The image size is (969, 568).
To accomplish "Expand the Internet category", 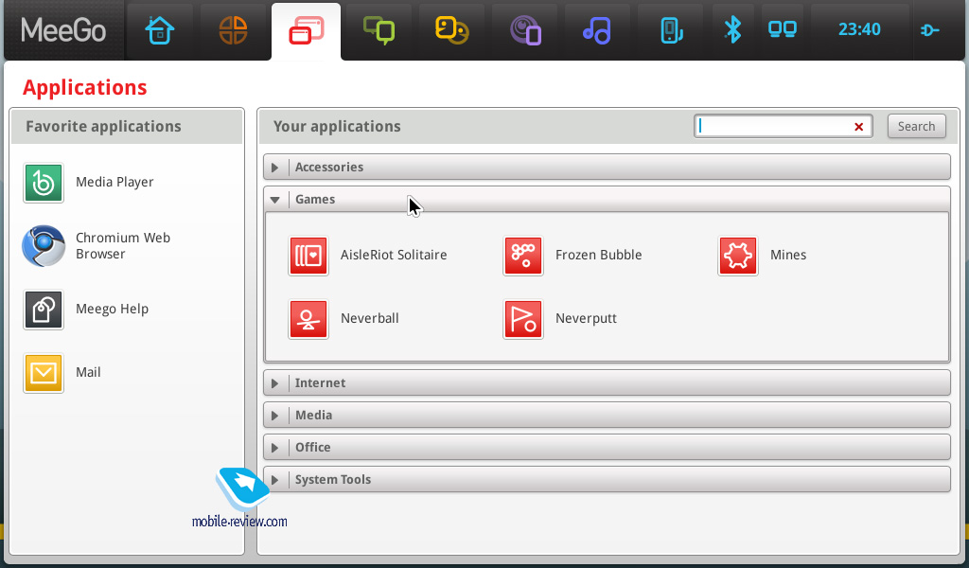I will click(607, 382).
